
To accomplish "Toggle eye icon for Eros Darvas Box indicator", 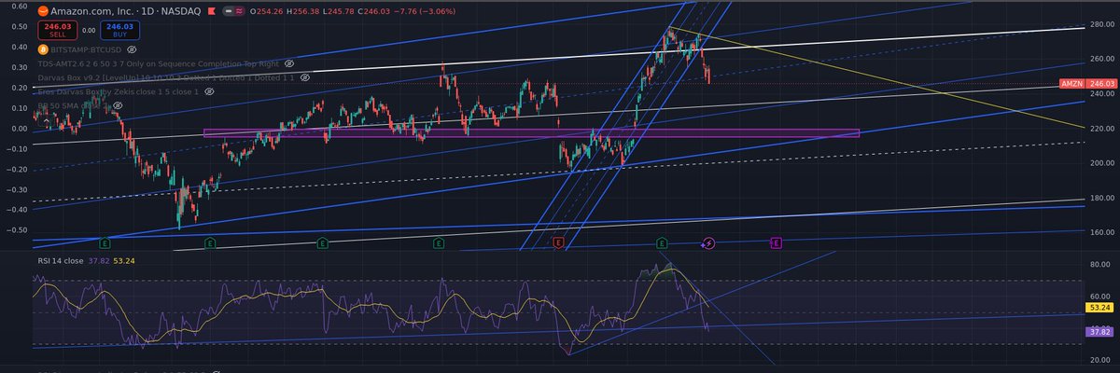I will [209, 92].
